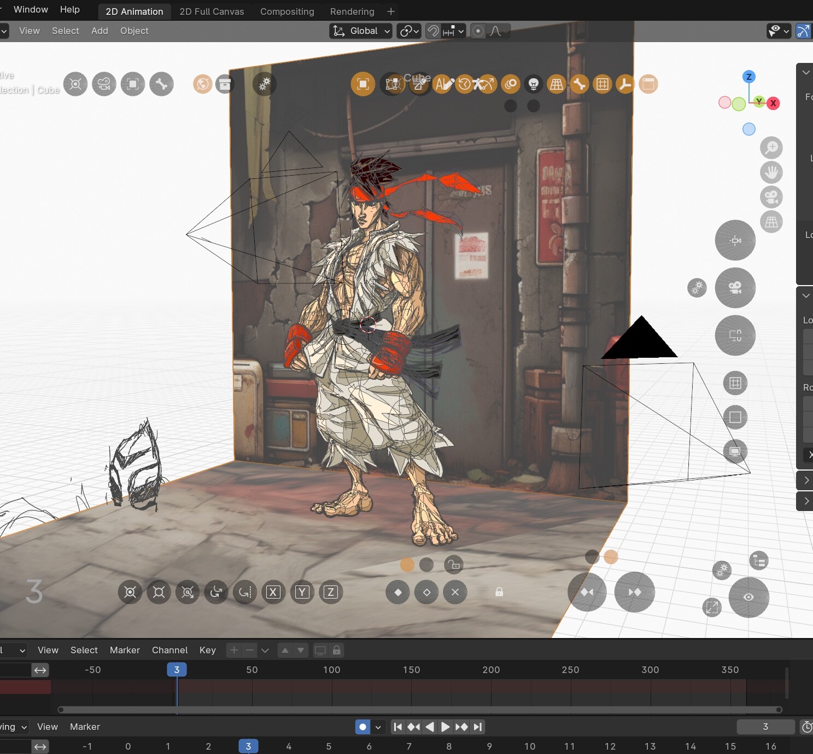Open the transform pivot point dropdown

409,31
